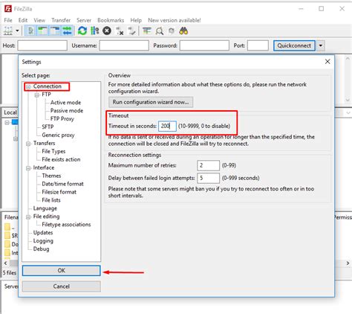Viewport: 352px width, 314px height.
Task: Close the Settings dialog with X
Action: tap(327, 62)
